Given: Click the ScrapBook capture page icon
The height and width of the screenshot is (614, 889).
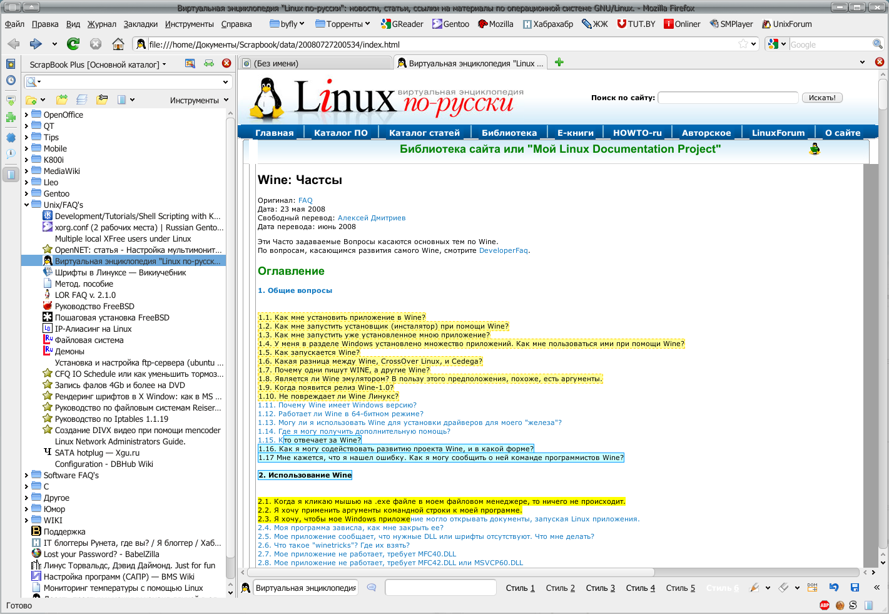Looking at the screenshot, I should pyautogui.click(x=190, y=63).
